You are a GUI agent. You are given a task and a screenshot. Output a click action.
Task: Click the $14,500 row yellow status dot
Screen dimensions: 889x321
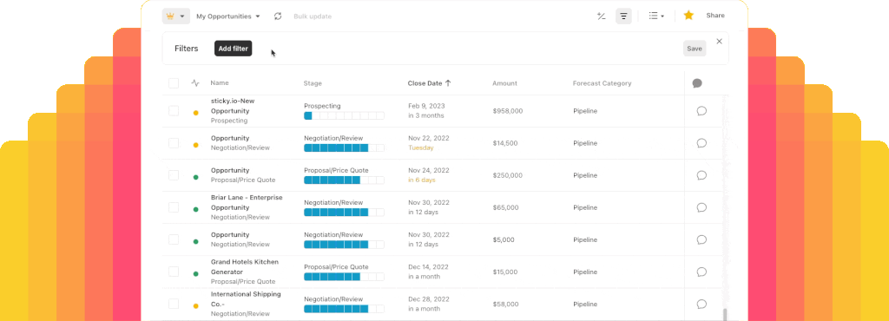click(195, 146)
